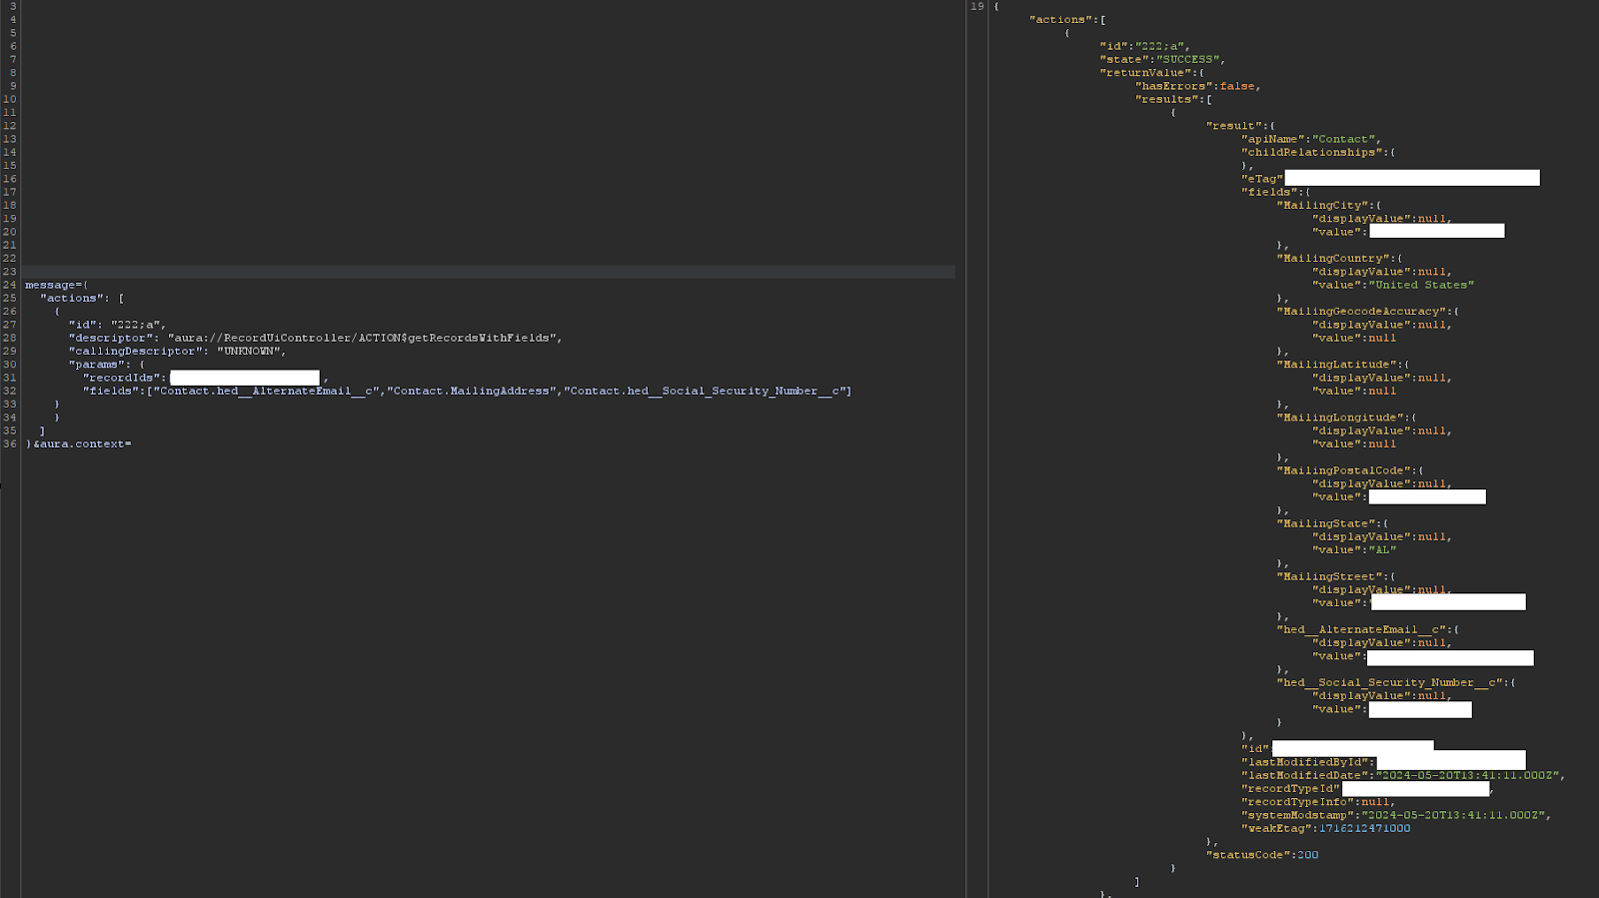Click the "eTag" key in the response
Viewport: 1599px width, 898px height.
click(1261, 179)
